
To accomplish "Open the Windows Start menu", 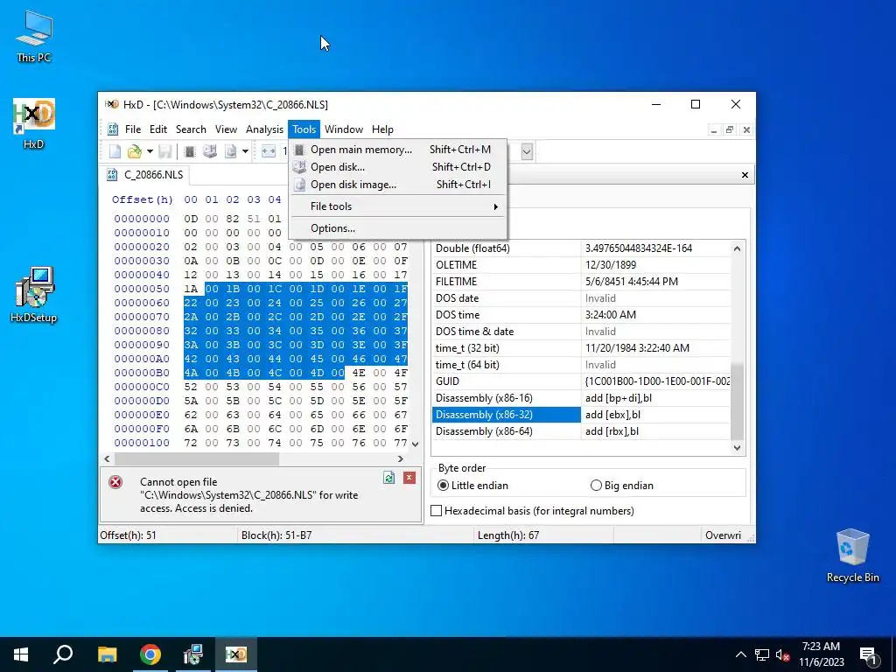I will pyautogui.click(x=21, y=654).
